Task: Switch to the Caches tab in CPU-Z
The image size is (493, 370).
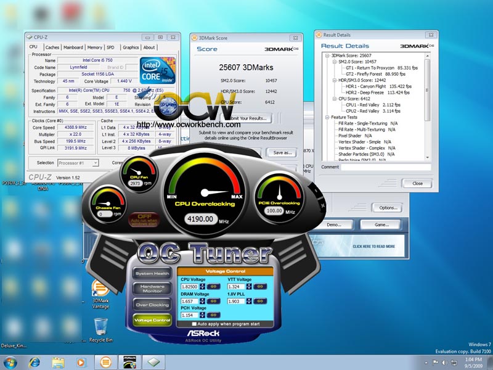Action: (x=52, y=47)
